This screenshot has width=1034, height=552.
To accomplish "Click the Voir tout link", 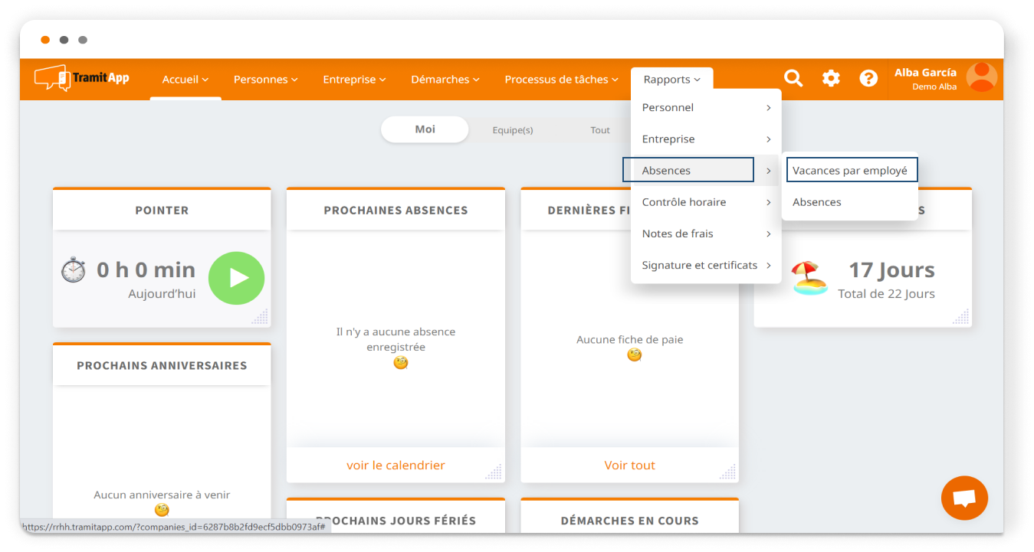I will (x=629, y=465).
